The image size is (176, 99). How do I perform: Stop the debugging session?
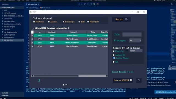[x=98, y=4]
